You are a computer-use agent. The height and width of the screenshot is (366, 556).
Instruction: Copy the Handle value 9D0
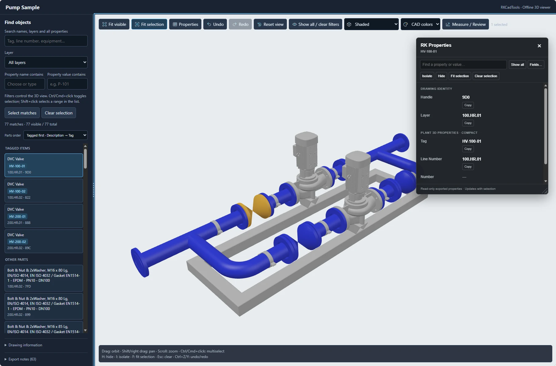click(x=468, y=105)
